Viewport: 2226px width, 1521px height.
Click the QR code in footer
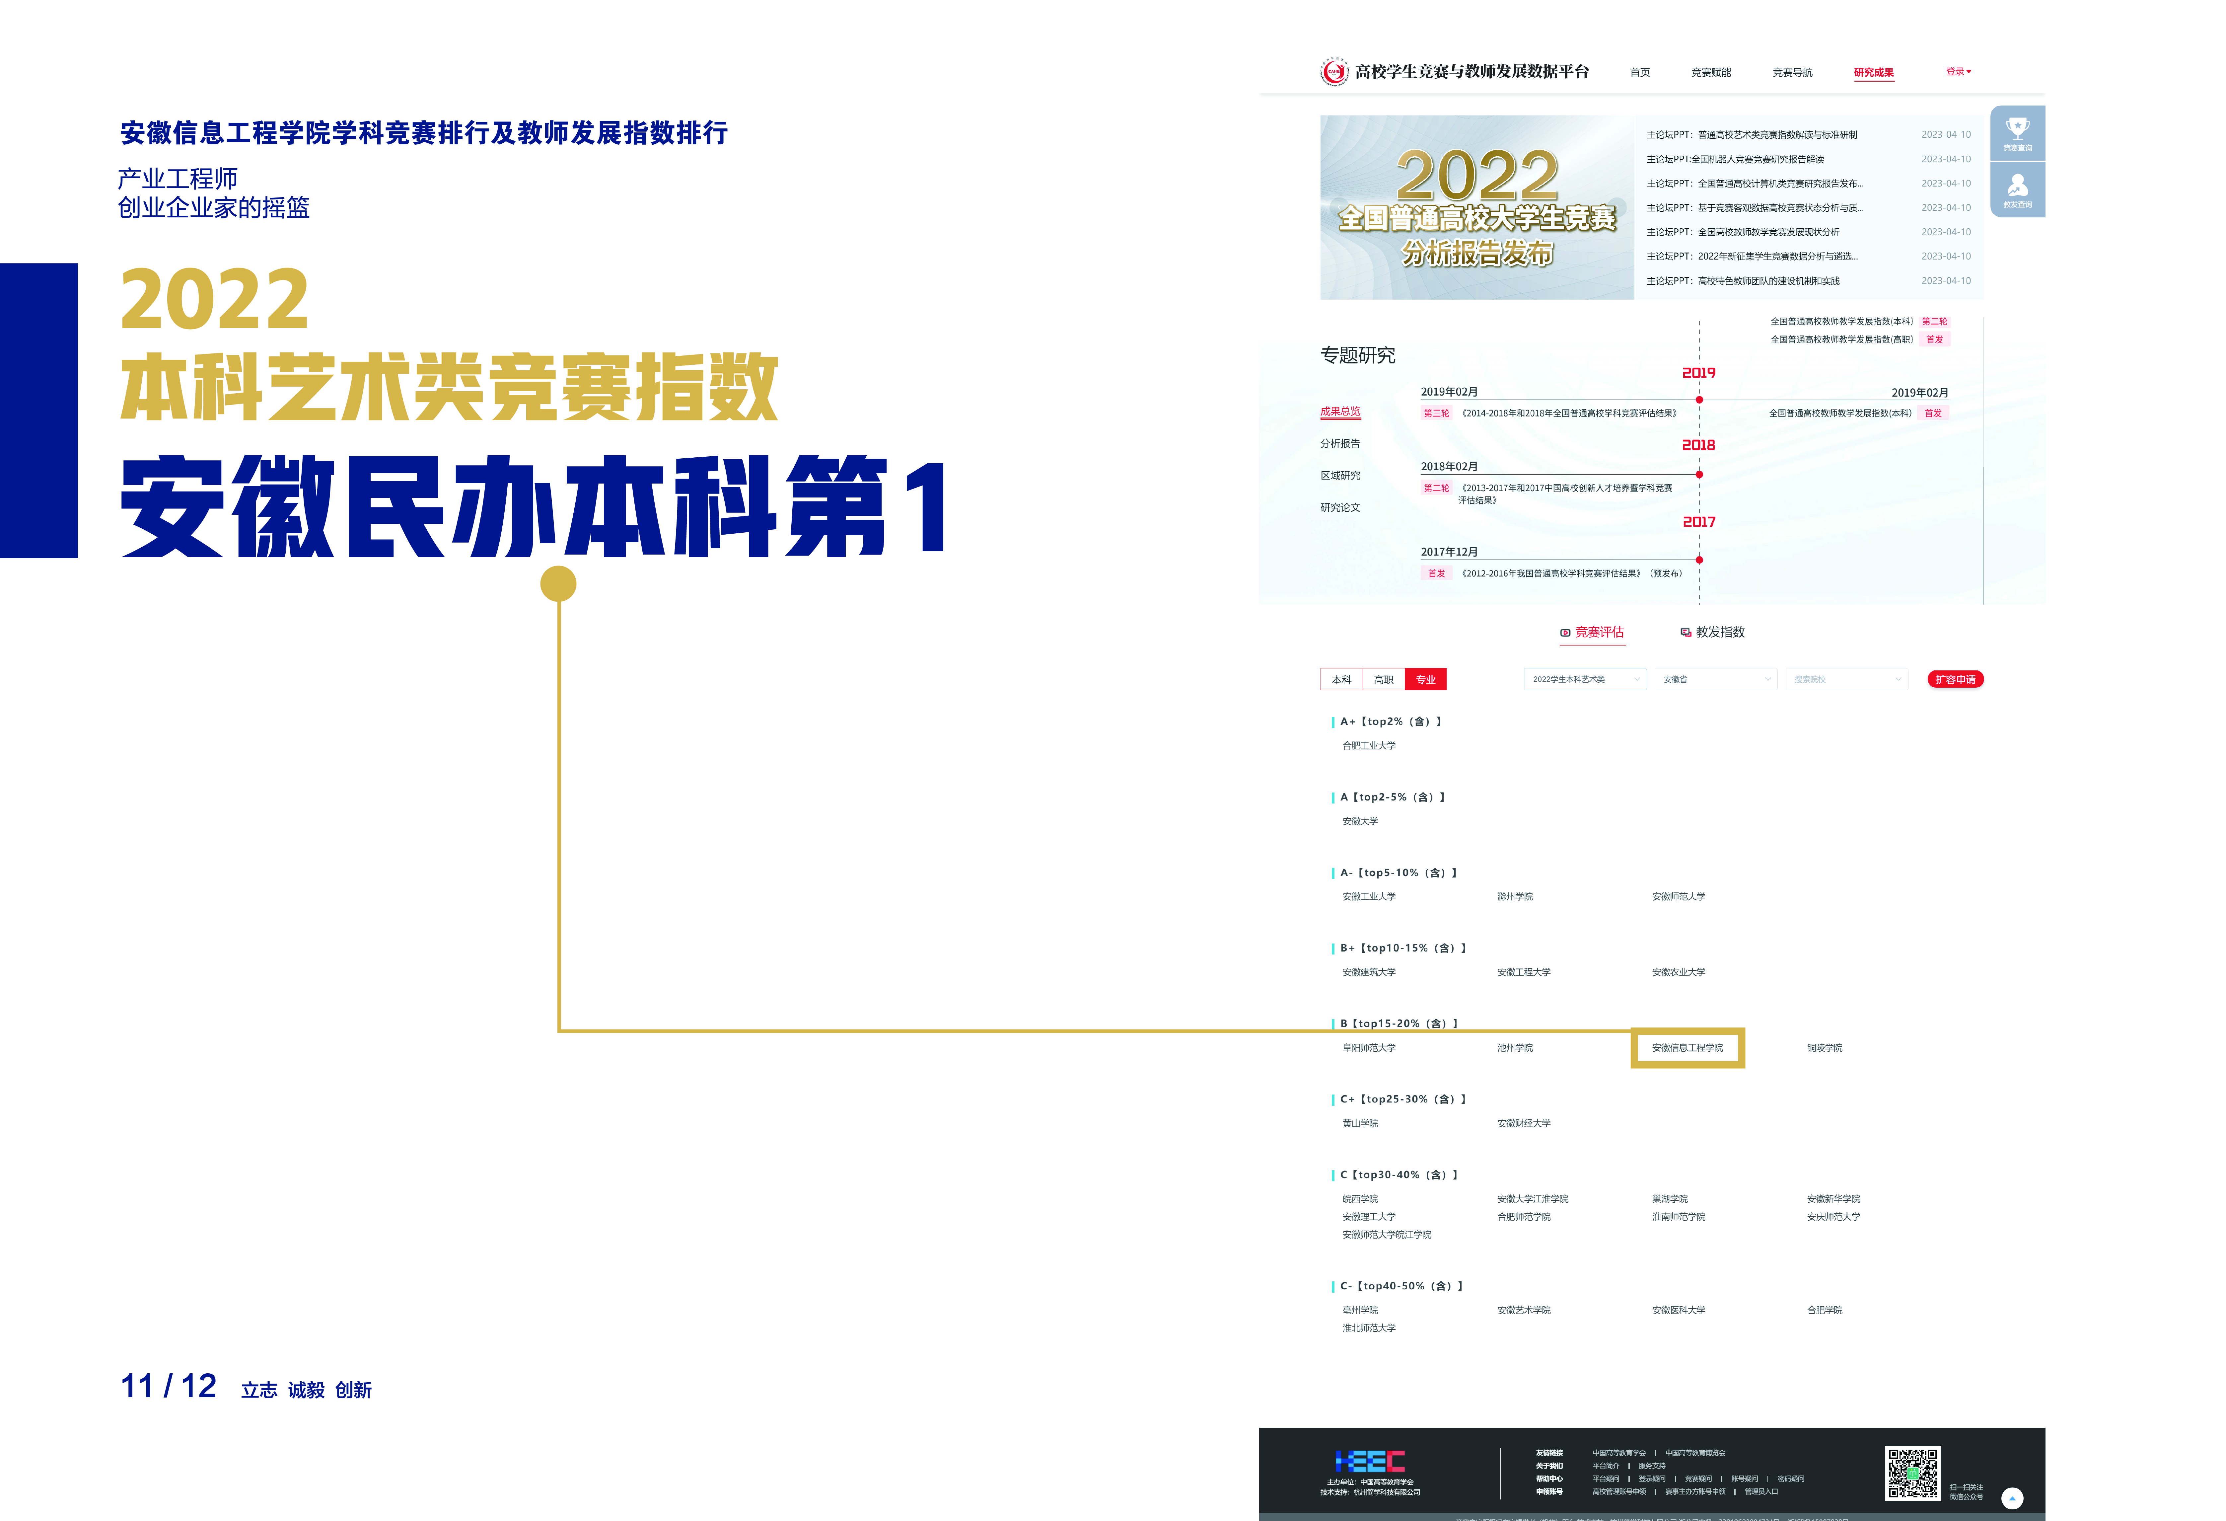tap(1913, 1473)
